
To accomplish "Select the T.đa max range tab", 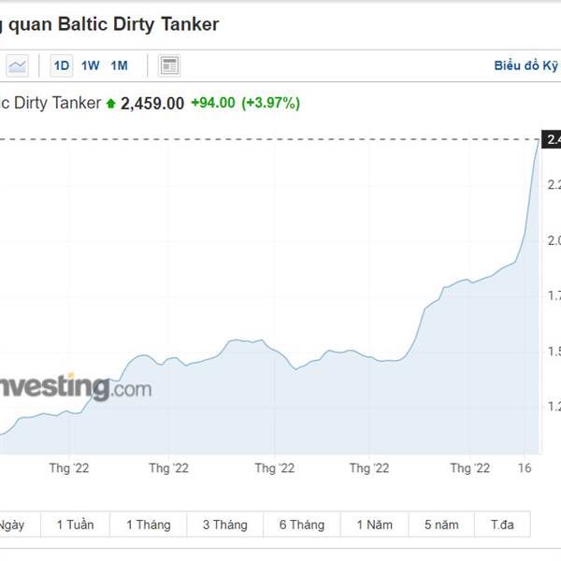I will (501, 525).
